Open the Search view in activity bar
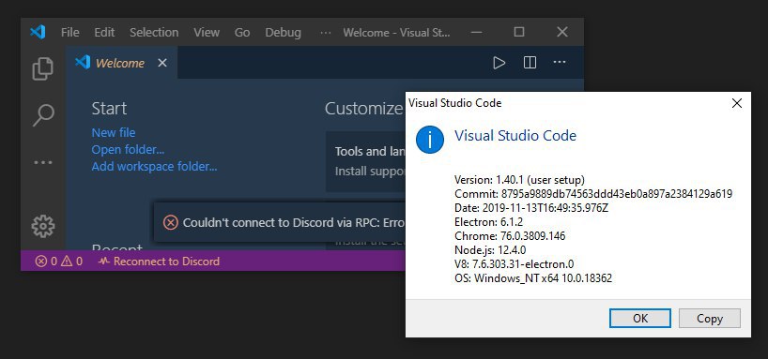Image resolution: width=768 pixels, height=359 pixels. click(x=42, y=115)
